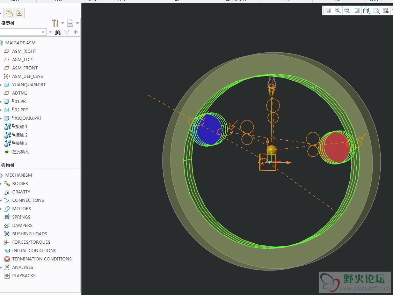
Task: Switch to the Favorites folder tab
Action: [19, 13]
